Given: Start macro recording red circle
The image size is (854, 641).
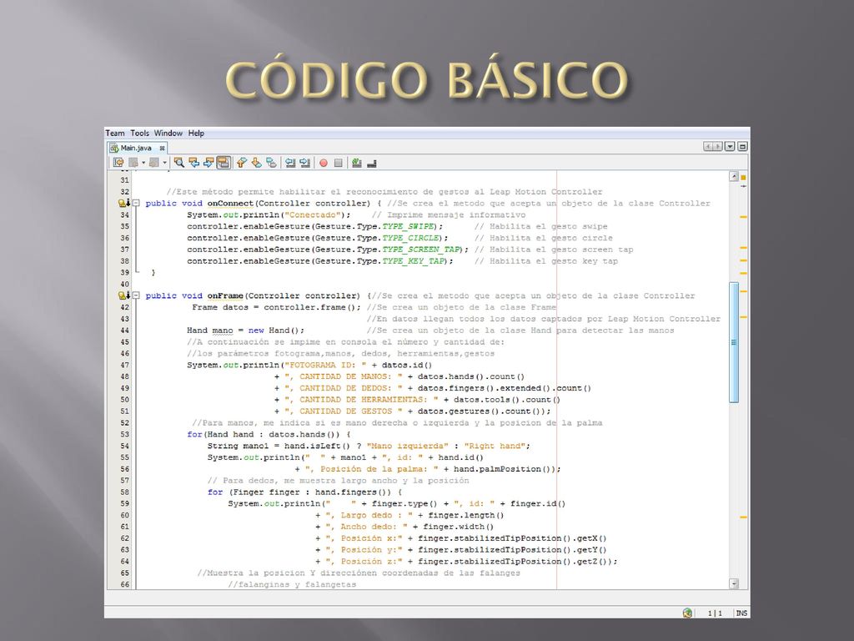Looking at the screenshot, I should click(324, 163).
